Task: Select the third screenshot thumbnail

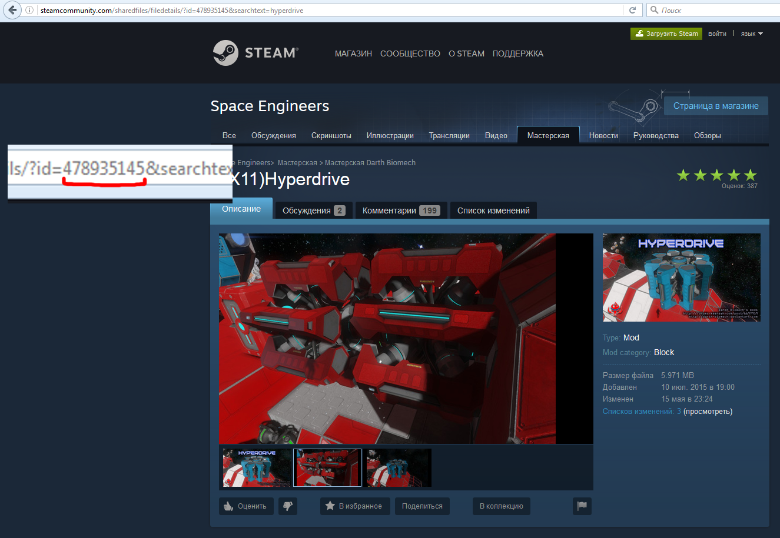Action: point(398,468)
